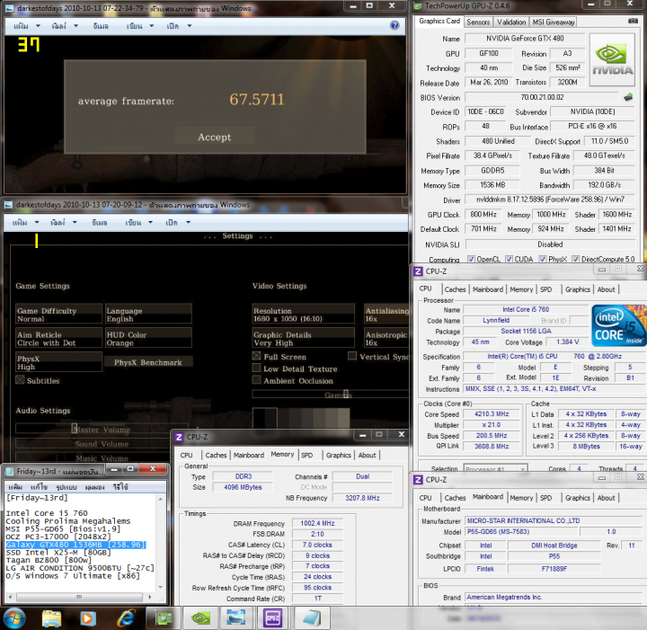Toggle the CUDA checkbox in GPU-Z

(x=510, y=259)
